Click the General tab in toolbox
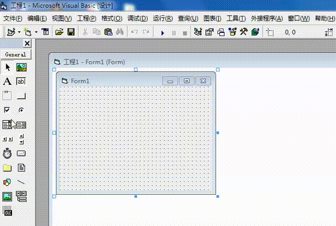 click(x=16, y=54)
